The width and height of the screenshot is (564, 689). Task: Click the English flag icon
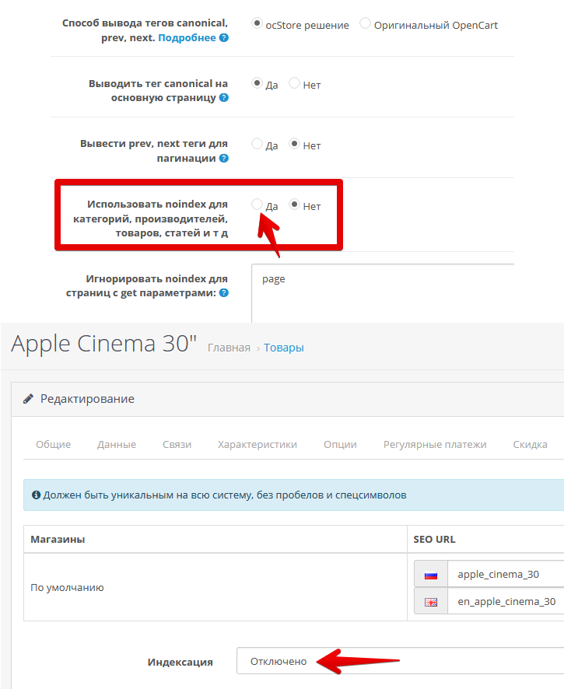(x=430, y=602)
